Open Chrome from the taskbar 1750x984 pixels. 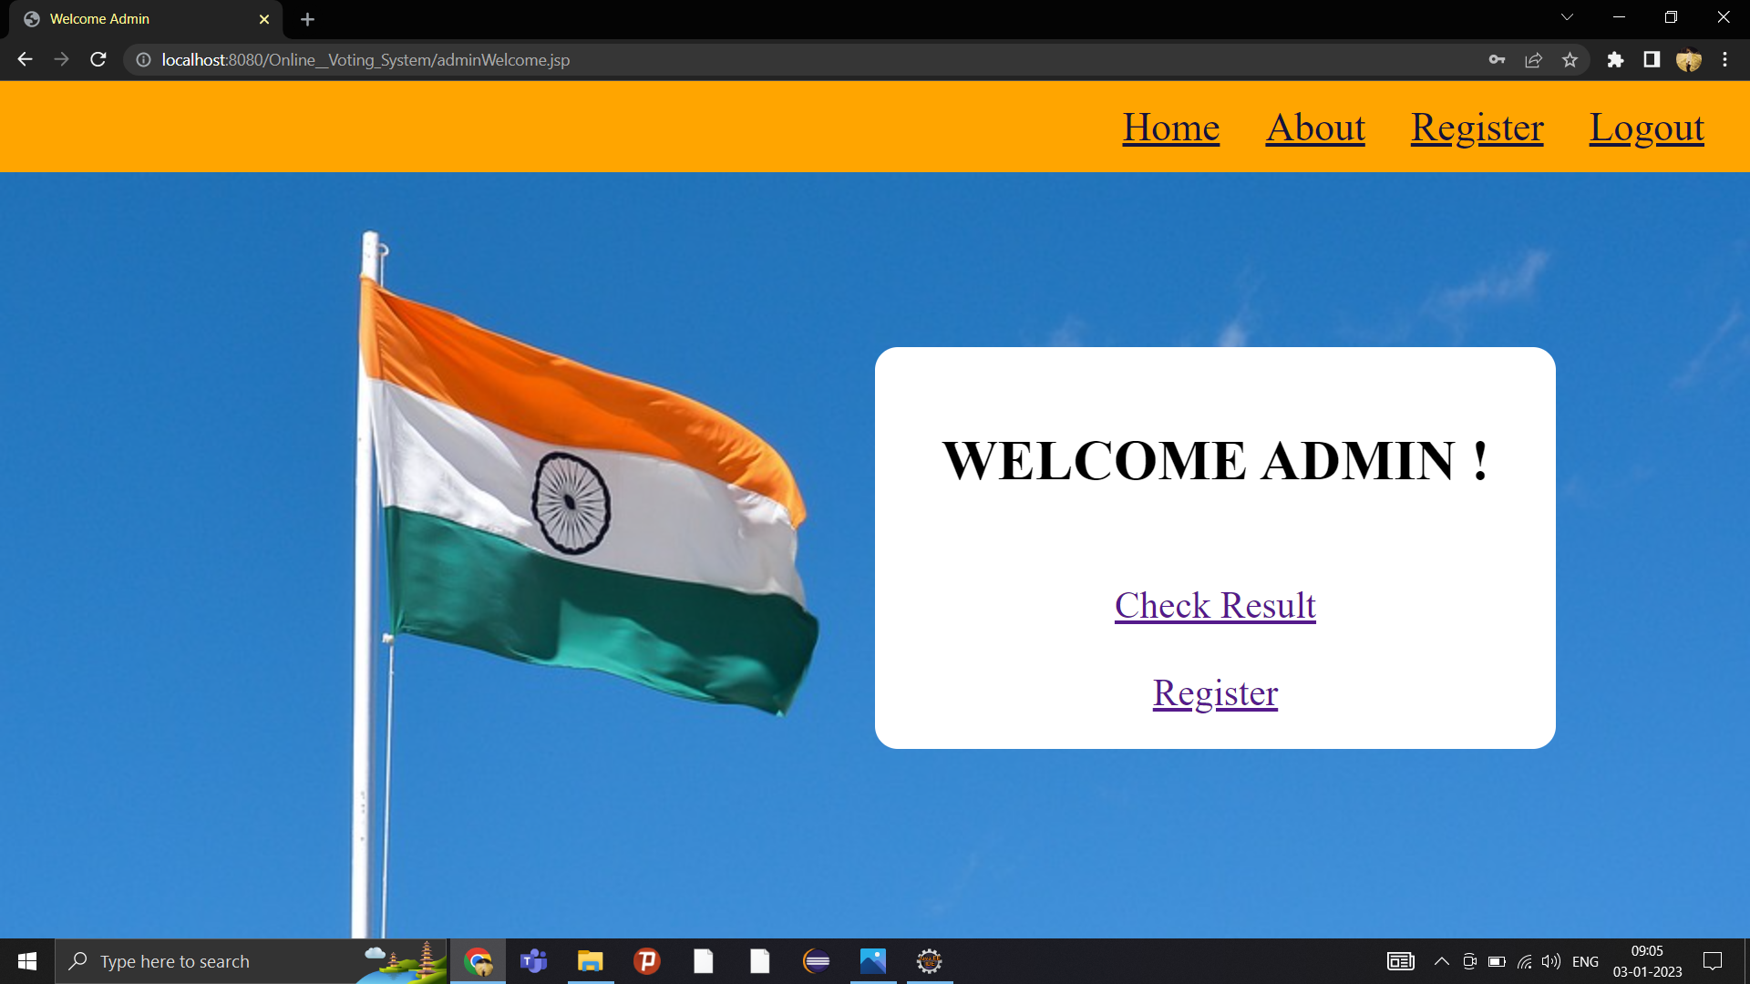pos(478,961)
